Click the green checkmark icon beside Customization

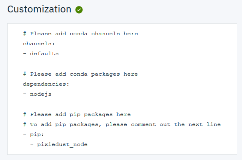click(79, 10)
